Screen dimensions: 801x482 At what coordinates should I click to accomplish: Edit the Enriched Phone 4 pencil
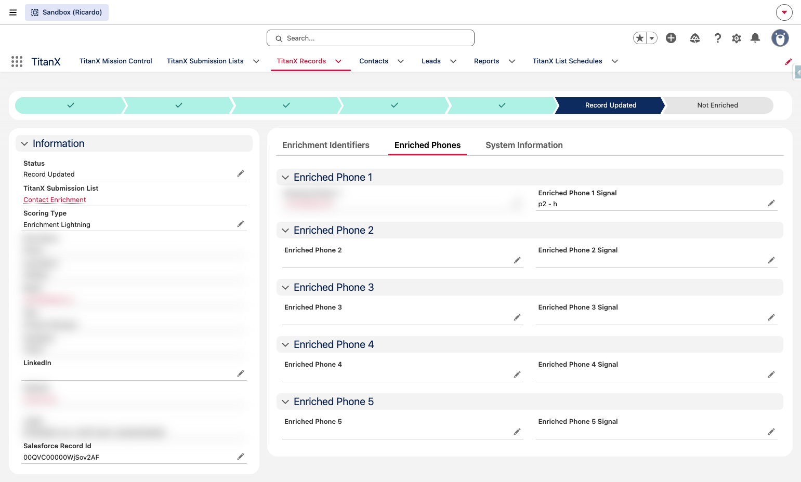click(517, 374)
